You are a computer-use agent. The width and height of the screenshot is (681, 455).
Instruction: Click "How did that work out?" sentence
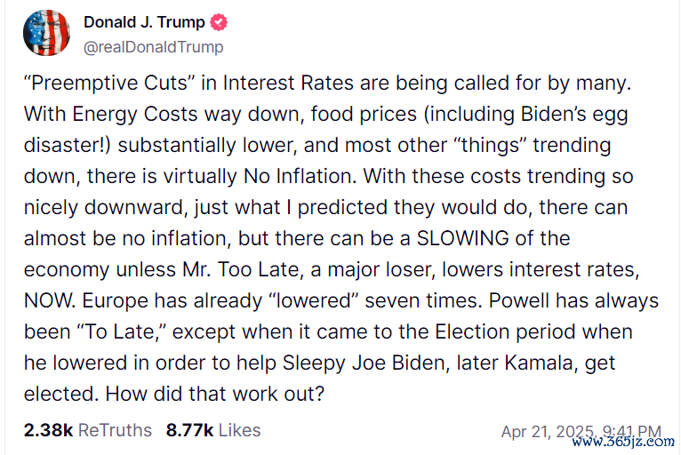tap(215, 395)
